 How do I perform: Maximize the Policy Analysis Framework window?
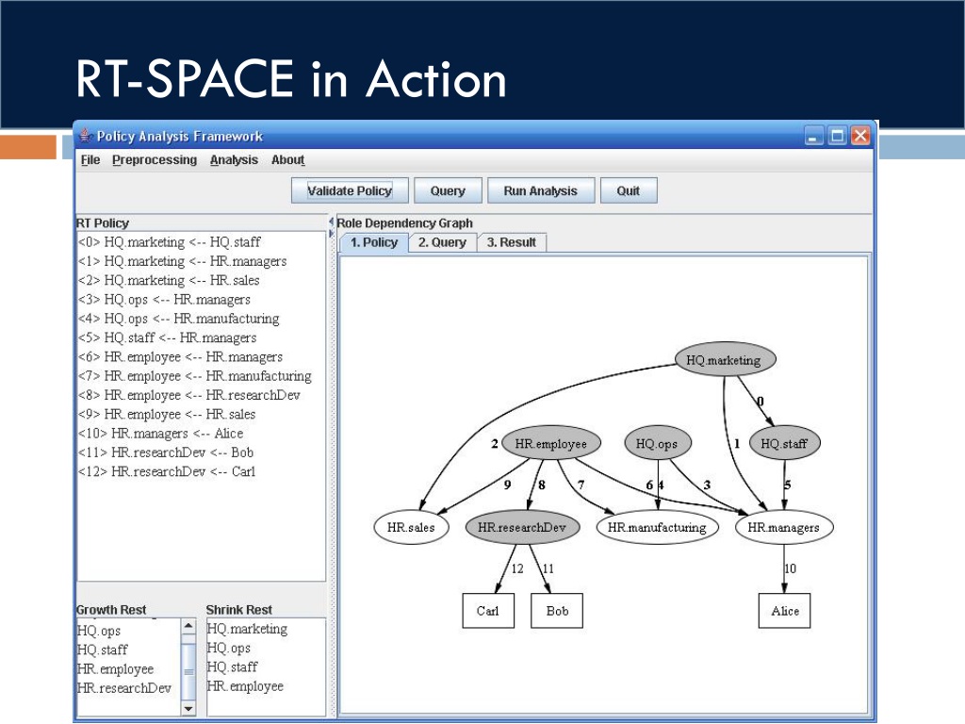tap(837, 136)
